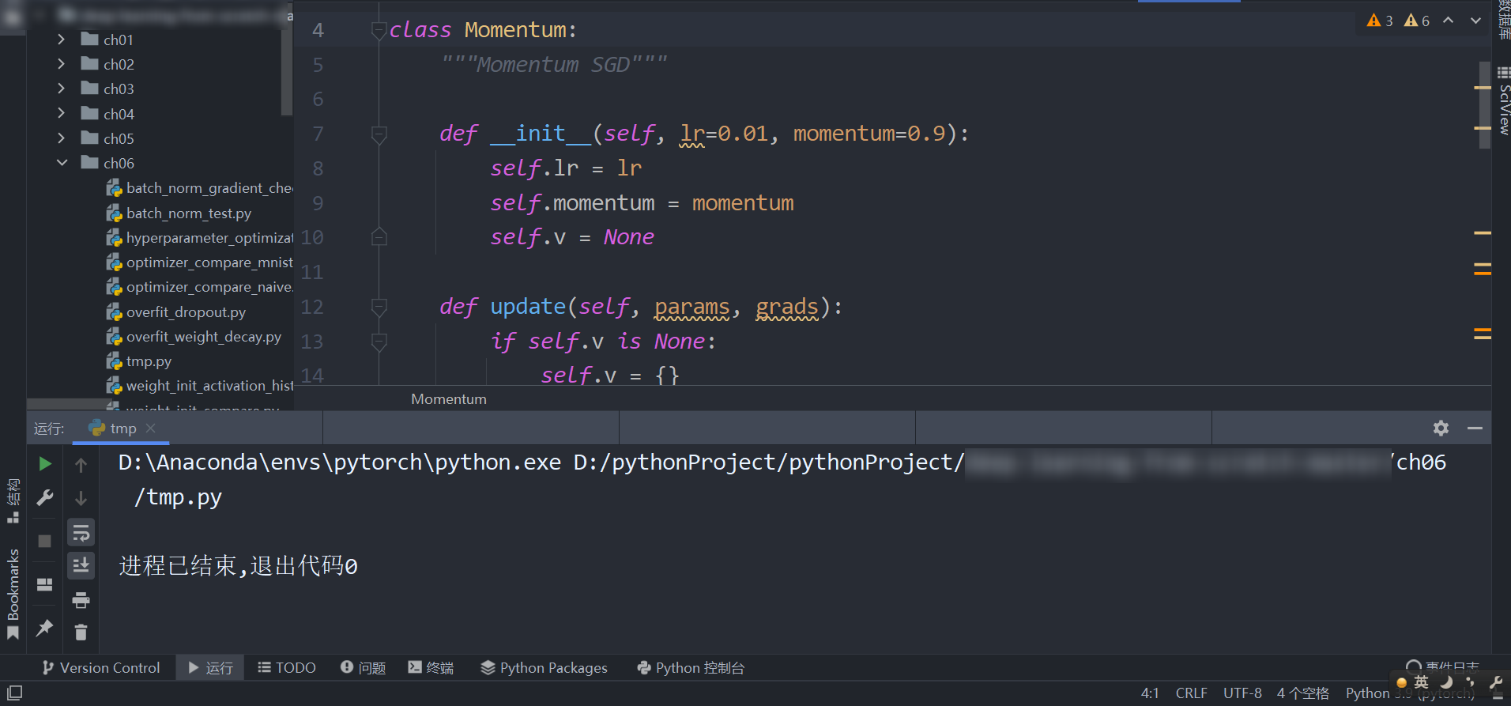
Task: Open the Bookmarks side panel
Action: pyautogui.click(x=13, y=593)
